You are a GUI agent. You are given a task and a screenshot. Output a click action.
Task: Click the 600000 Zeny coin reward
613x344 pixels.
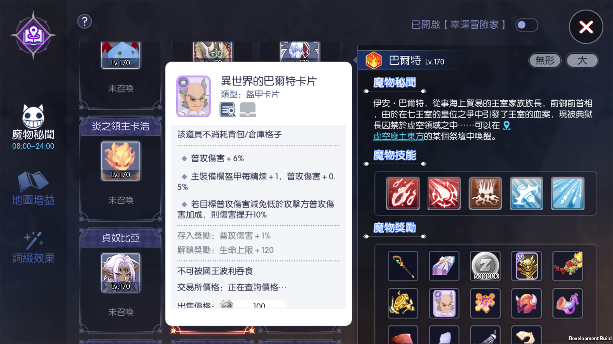[485, 266]
